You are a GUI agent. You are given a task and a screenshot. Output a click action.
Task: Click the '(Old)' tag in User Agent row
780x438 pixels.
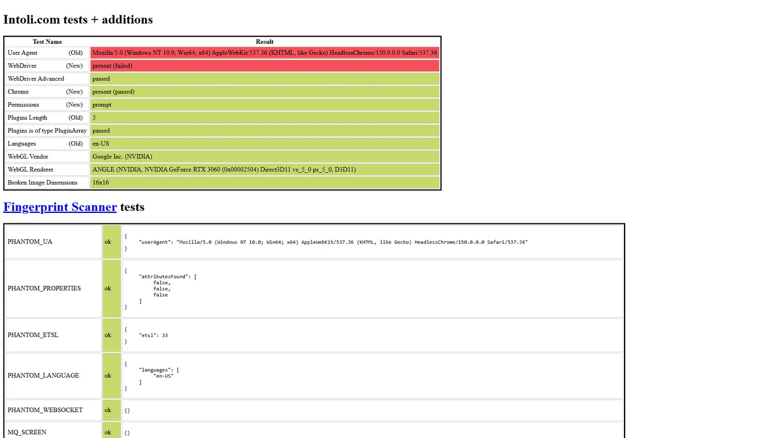click(76, 53)
